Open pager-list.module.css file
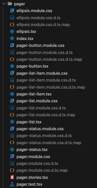Screen dimensions: 97x188 (37, 101)
